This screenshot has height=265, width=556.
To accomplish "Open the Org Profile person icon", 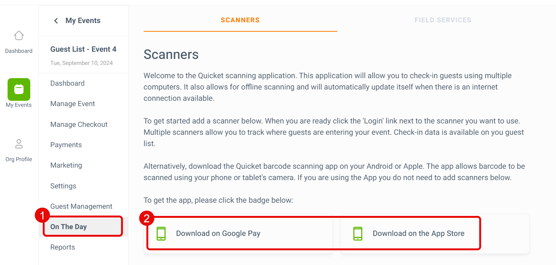I will tap(19, 144).
